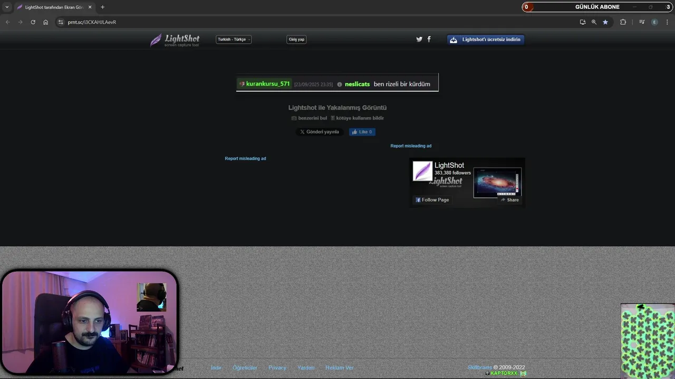Click the Skillbrains footer link

pos(479,367)
